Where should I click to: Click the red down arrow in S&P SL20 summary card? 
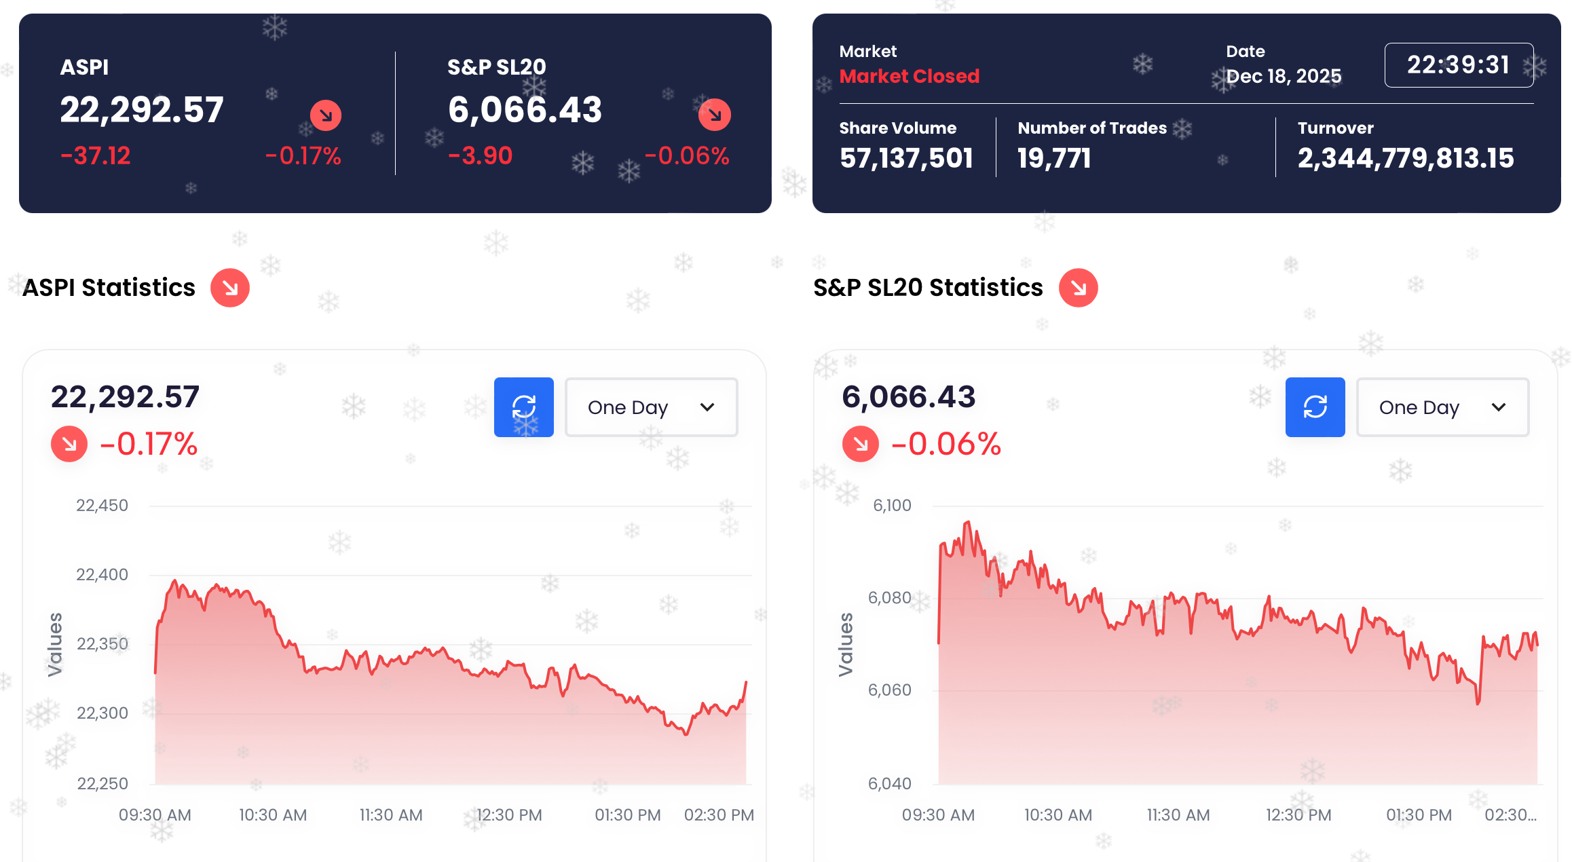click(x=714, y=115)
